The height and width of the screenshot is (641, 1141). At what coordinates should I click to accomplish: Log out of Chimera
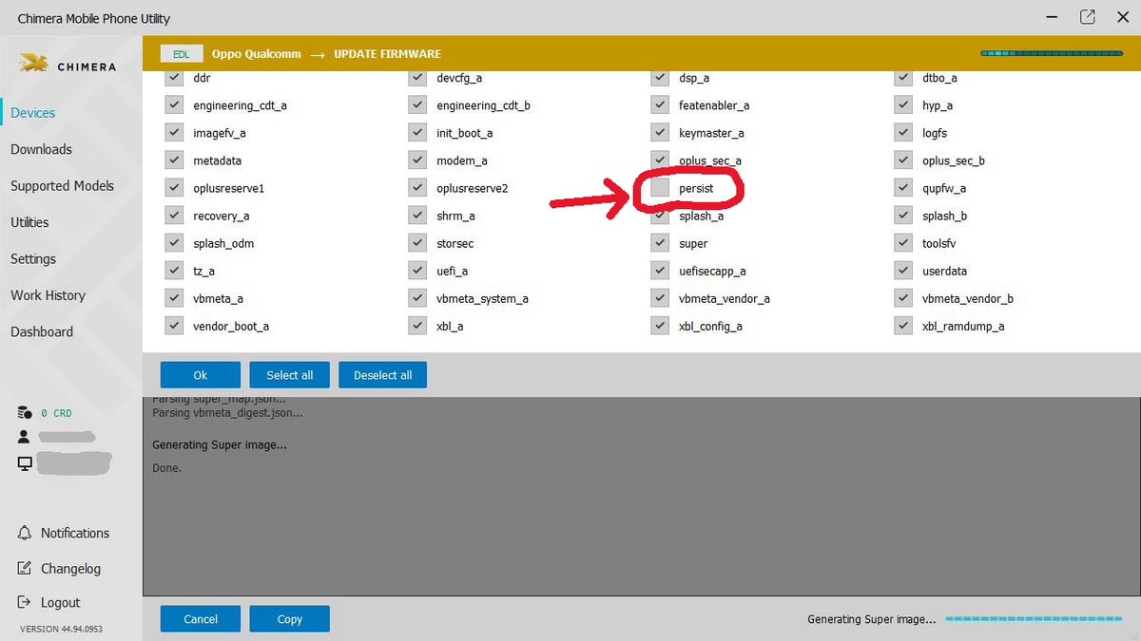[60, 602]
